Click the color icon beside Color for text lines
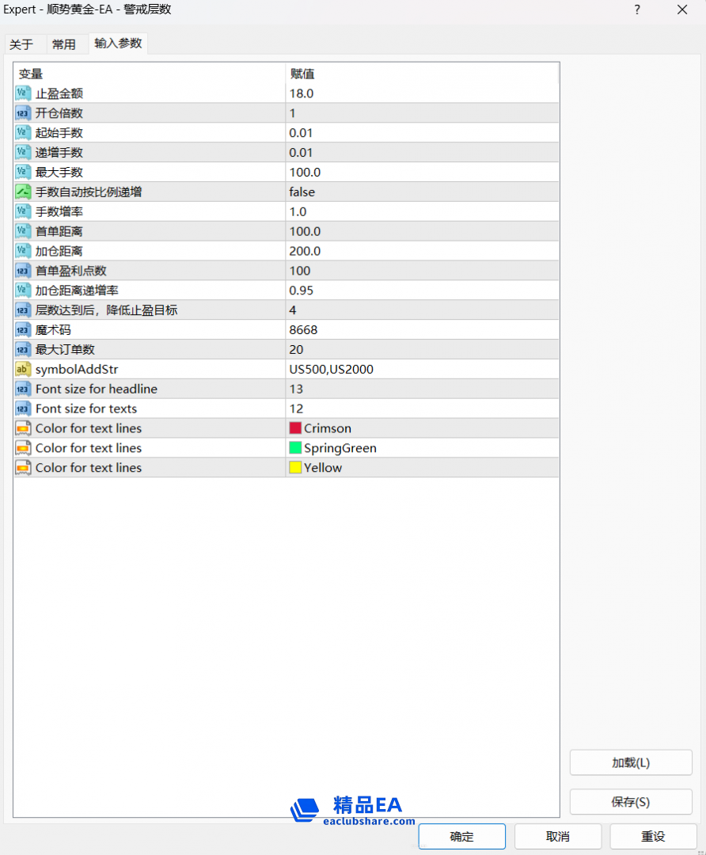This screenshot has height=855, width=706. click(21, 428)
